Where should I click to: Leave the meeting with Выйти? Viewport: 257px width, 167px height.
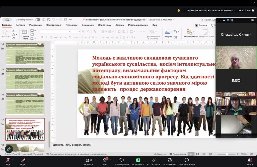(250, 162)
